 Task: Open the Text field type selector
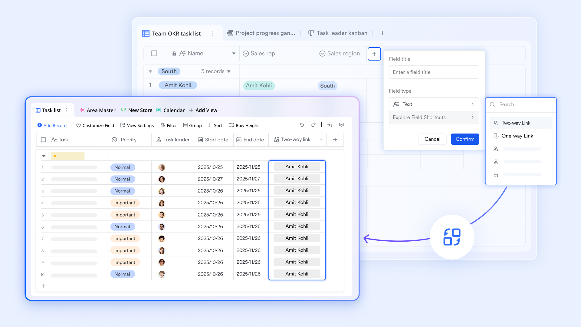click(433, 104)
